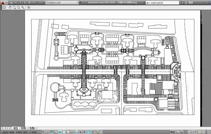211x134 pixels.
Task: Toggle Dynamic Input in status bar
Action: coord(80,132)
